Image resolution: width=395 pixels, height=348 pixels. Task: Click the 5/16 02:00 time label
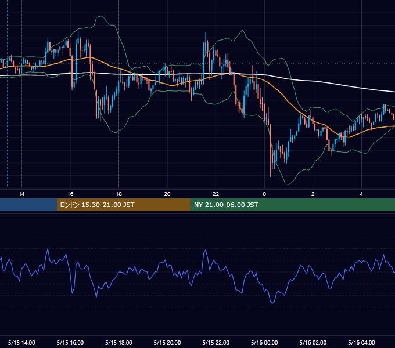[x=313, y=342]
